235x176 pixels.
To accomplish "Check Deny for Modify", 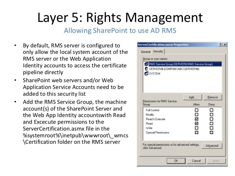I will 211,115.
